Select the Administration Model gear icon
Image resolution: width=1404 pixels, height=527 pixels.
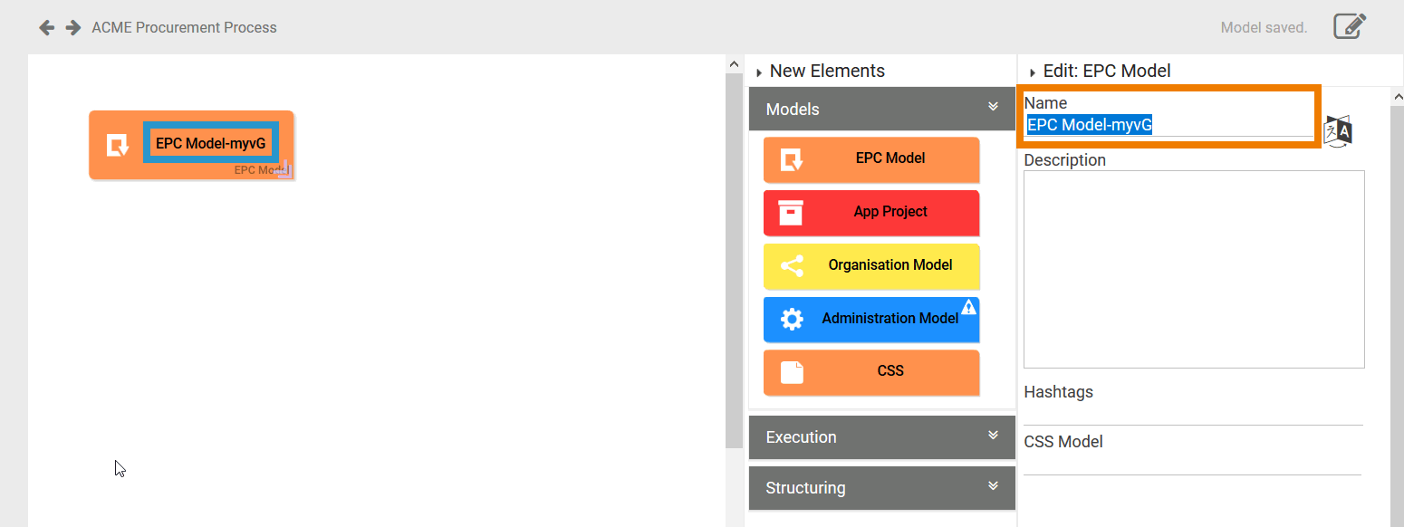[792, 319]
